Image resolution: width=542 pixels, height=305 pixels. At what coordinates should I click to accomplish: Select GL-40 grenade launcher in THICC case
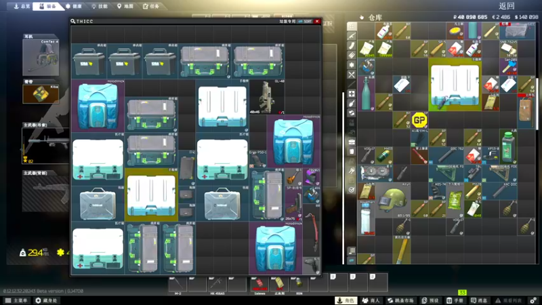(x=267, y=97)
